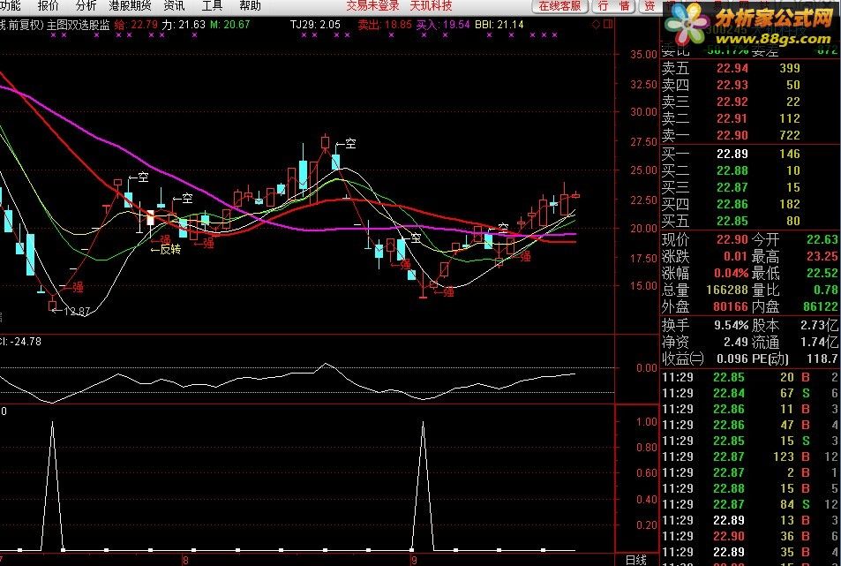This screenshot has height=566, width=841.
Task: Click the 最低 22.52 value
Action: tap(822, 273)
